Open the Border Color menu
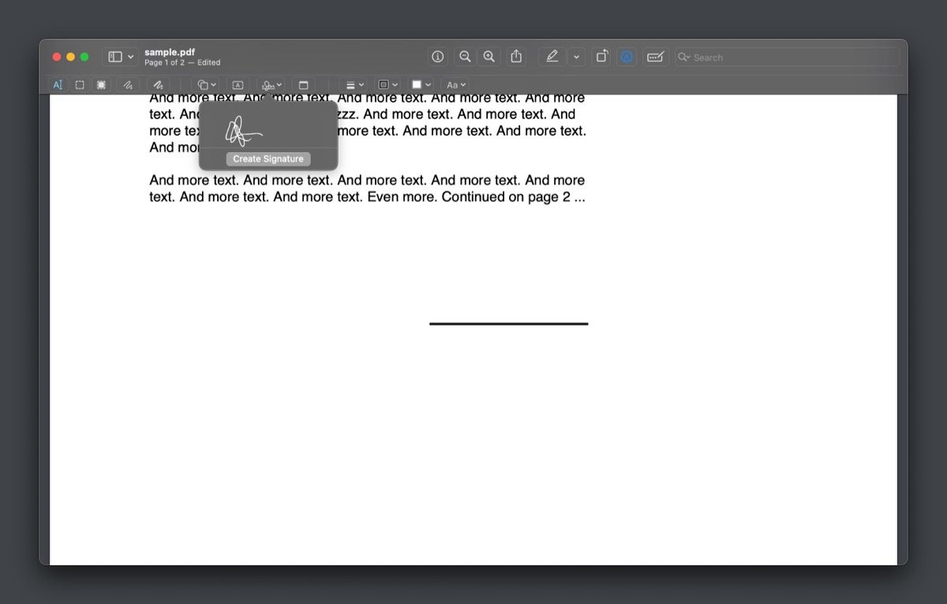This screenshot has width=947, height=604. tap(387, 84)
